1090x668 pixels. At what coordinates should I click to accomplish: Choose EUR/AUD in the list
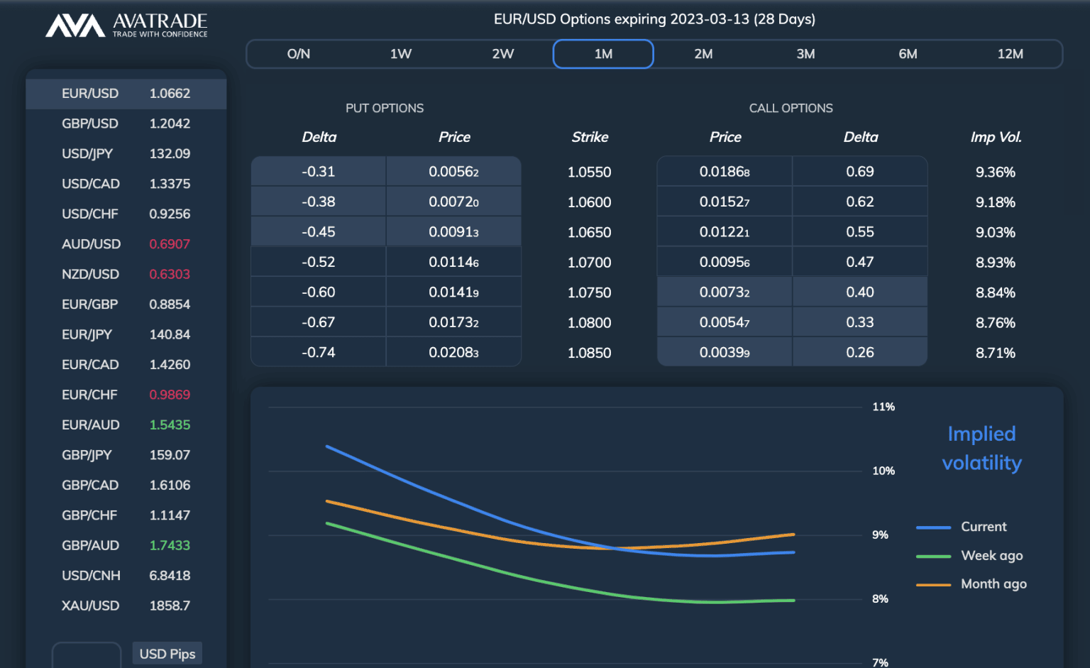(x=126, y=425)
